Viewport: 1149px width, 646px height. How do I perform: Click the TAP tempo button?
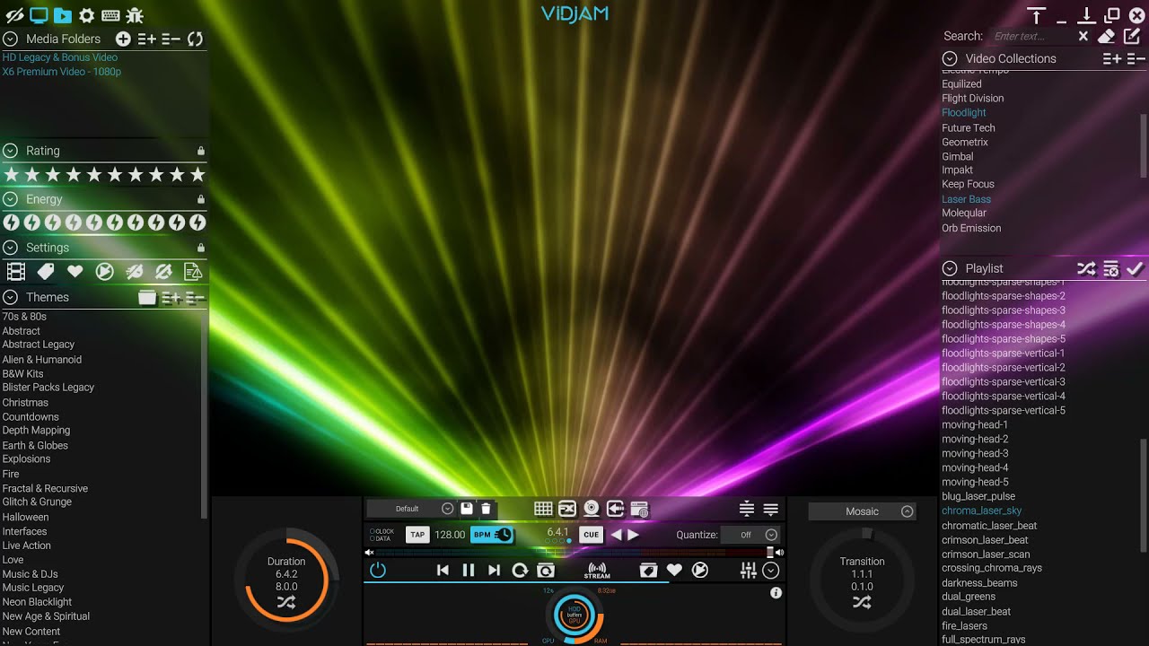pyautogui.click(x=417, y=535)
